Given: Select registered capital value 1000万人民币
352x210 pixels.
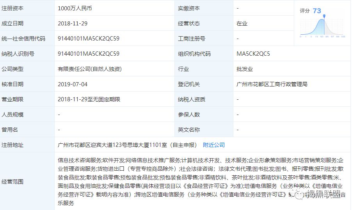Looking at the screenshot, I should point(75,8).
